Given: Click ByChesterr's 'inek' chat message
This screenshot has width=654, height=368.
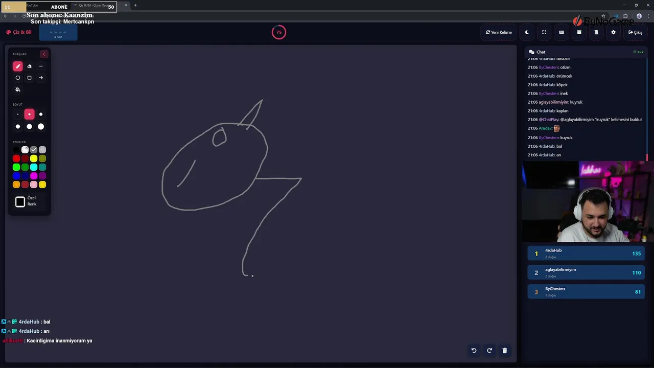Looking at the screenshot, I should (548, 94).
